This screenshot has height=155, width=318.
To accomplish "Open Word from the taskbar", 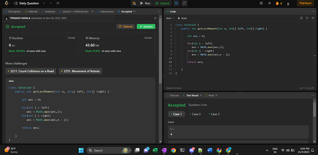I will (209, 150).
